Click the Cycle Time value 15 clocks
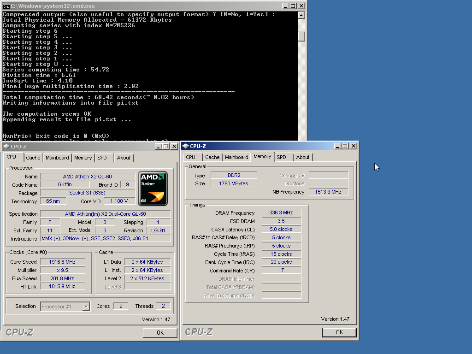The width and height of the screenshot is (472, 354). click(x=281, y=254)
